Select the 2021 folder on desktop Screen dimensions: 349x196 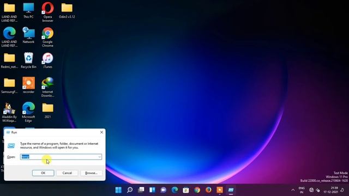click(47, 111)
